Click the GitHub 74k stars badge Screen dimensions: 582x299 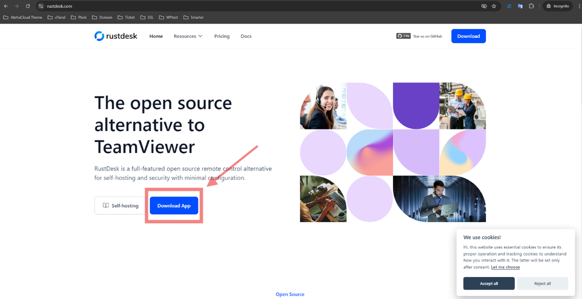[x=403, y=36]
